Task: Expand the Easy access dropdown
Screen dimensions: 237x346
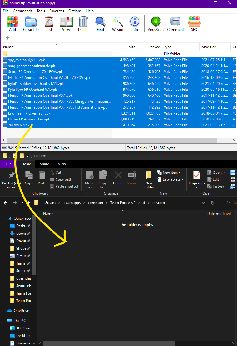Action: 173,179
